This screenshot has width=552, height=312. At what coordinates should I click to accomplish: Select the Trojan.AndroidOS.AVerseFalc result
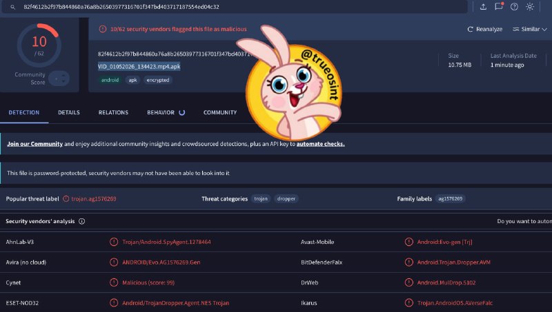click(x=455, y=303)
